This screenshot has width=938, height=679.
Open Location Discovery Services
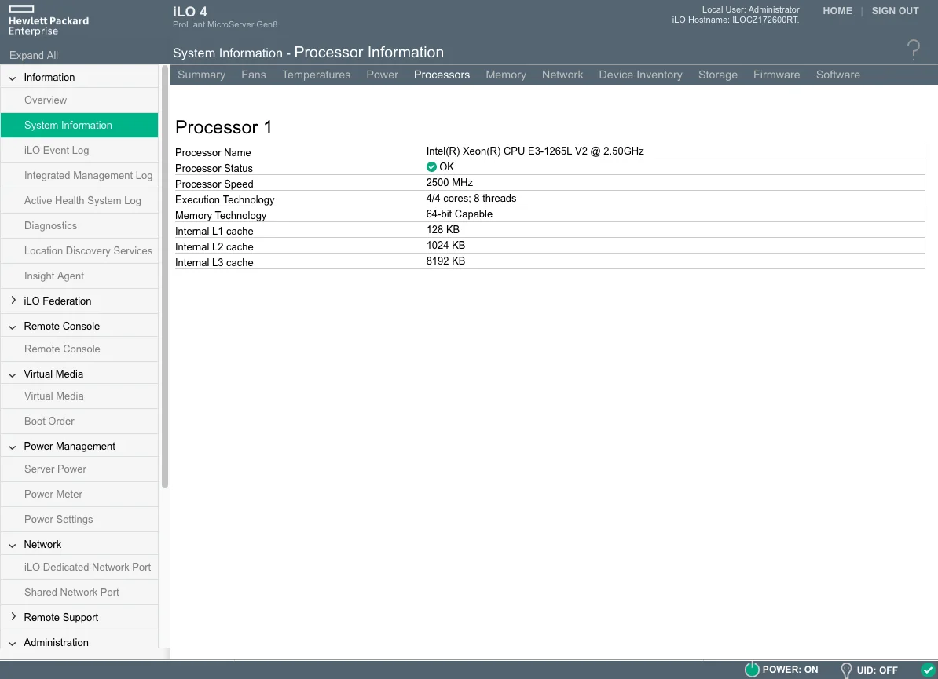pos(79,251)
